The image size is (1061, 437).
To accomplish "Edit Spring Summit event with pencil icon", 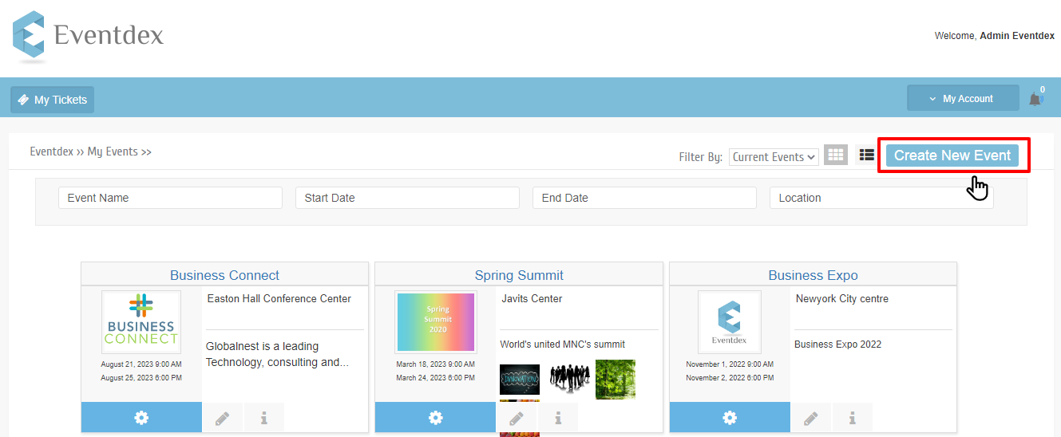I will click(517, 418).
